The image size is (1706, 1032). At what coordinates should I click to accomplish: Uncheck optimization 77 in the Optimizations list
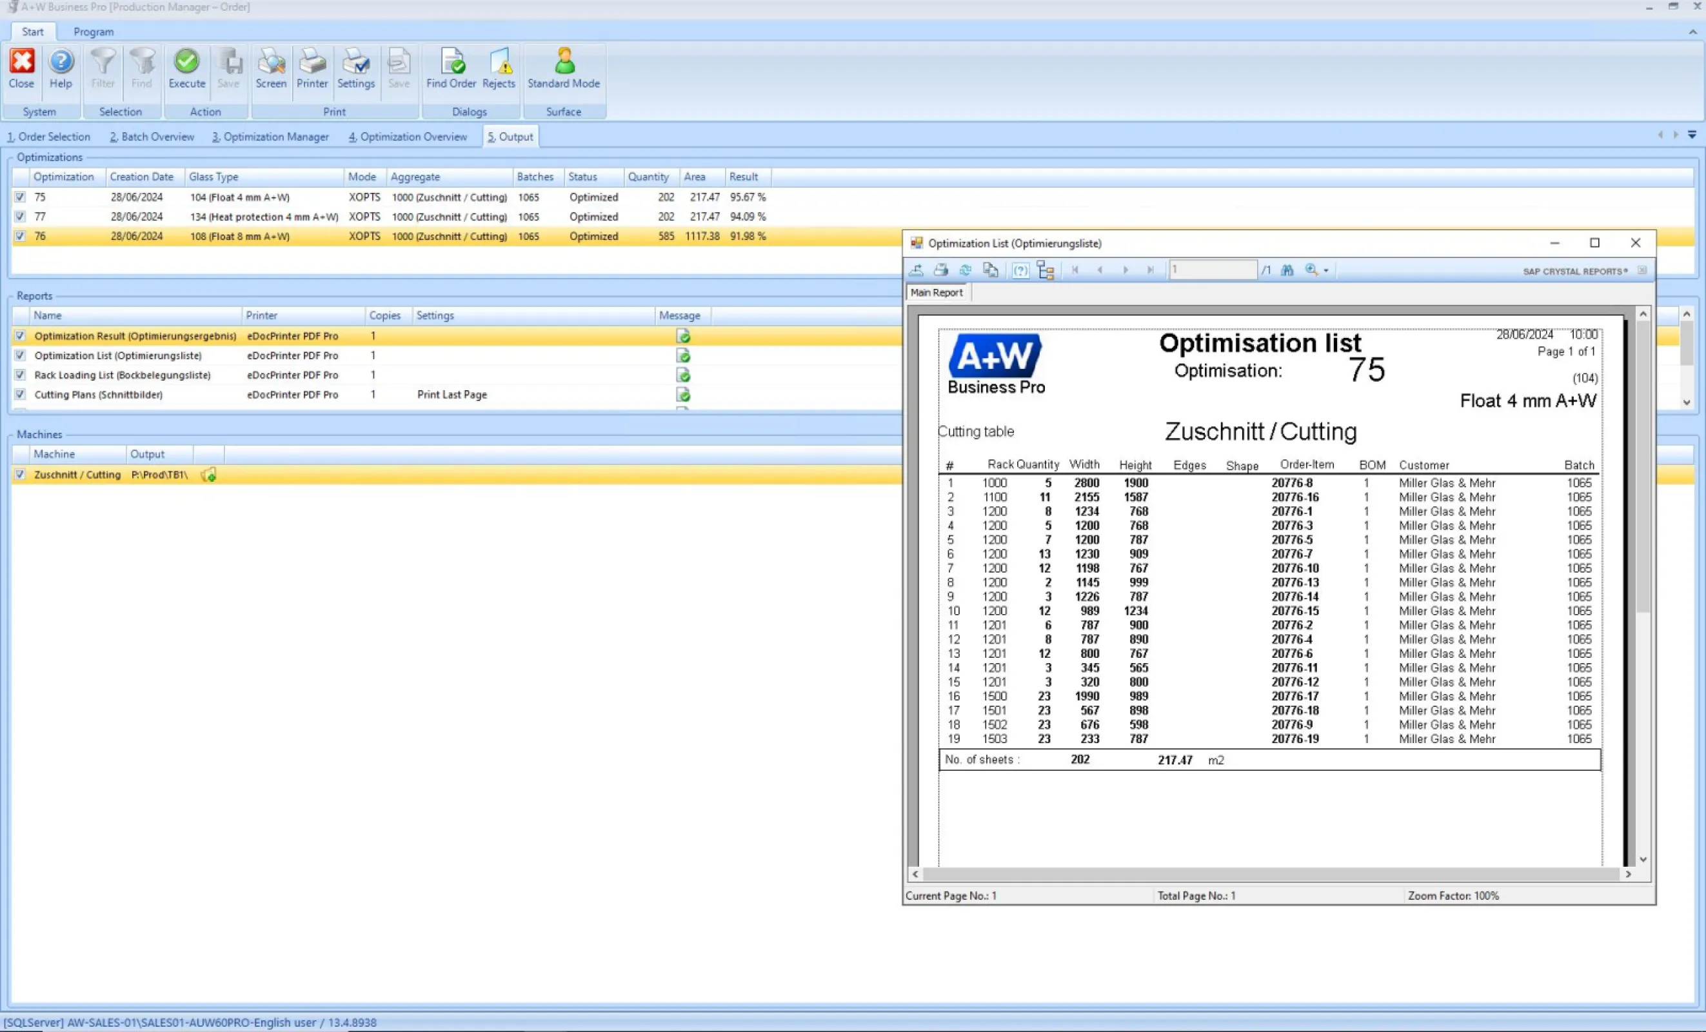click(20, 216)
